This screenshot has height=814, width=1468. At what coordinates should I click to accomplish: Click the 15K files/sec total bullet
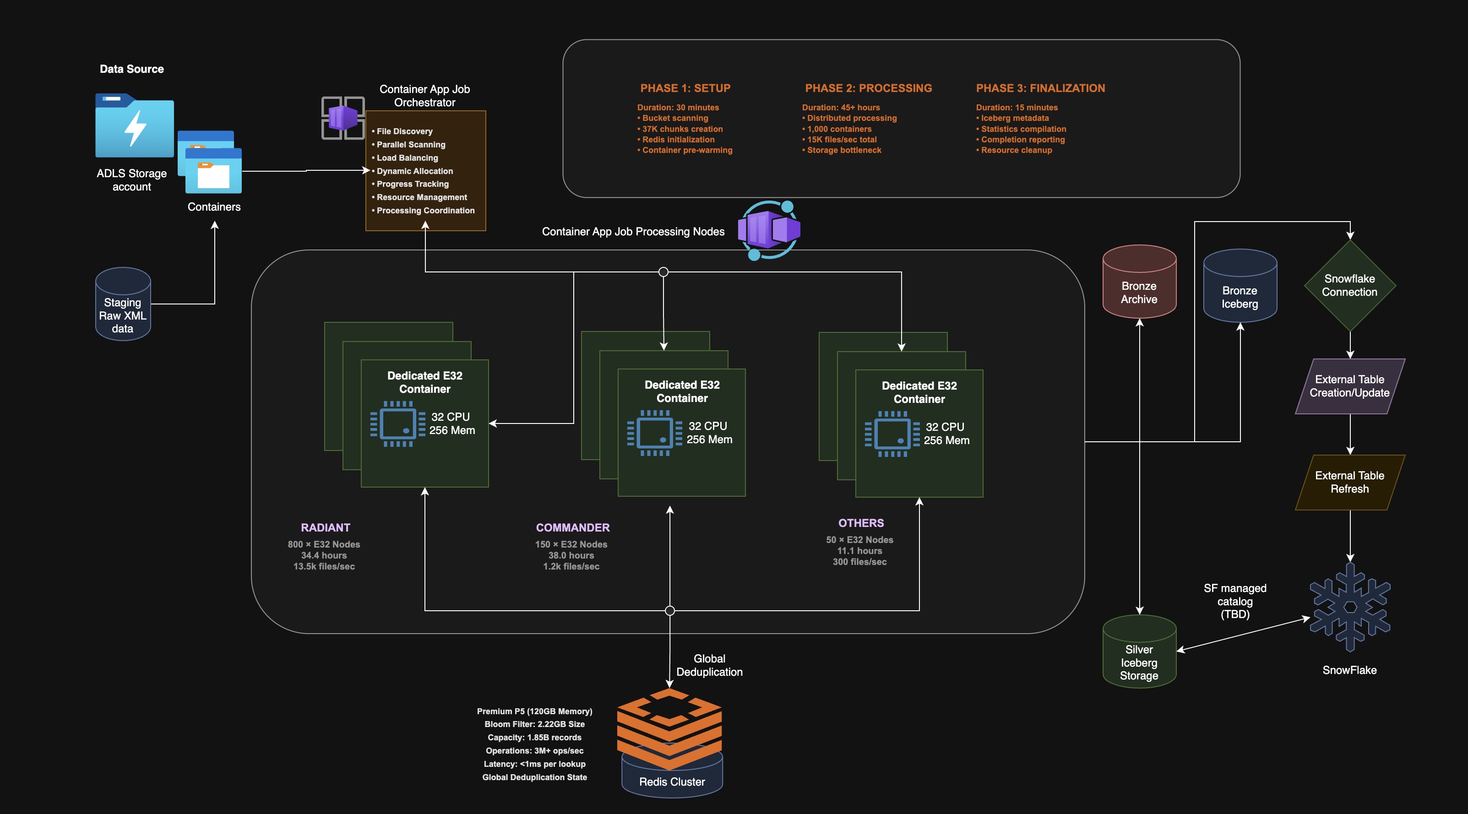(839, 140)
